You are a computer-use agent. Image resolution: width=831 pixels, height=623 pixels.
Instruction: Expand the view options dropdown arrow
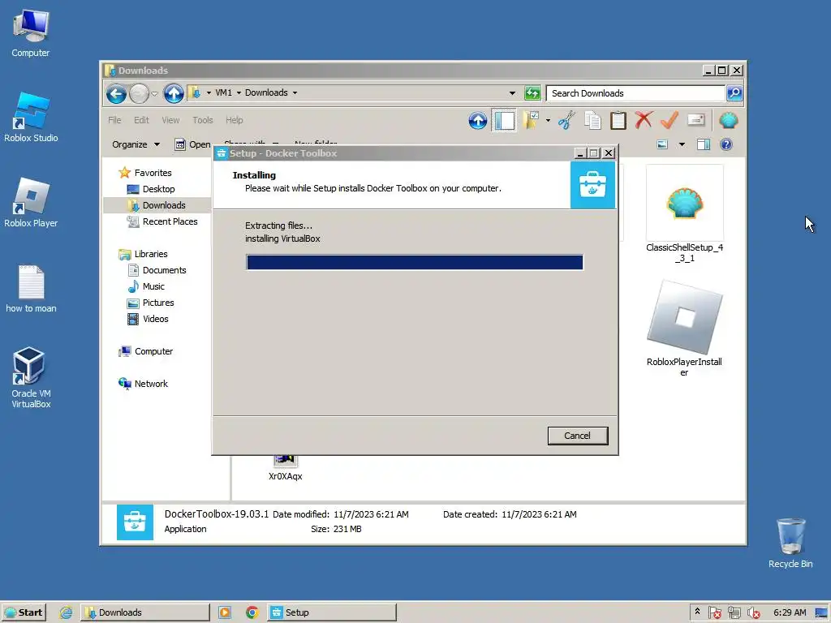[x=682, y=144]
